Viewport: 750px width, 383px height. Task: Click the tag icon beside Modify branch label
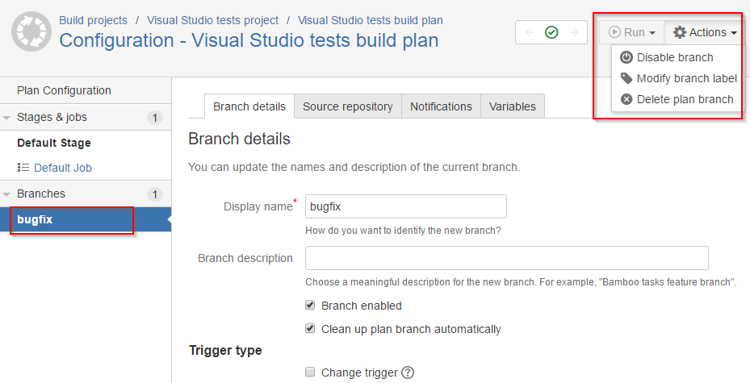tap(626, 78)
